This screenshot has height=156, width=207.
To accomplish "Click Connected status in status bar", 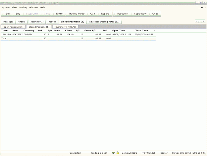I will [x=75, y=153].
